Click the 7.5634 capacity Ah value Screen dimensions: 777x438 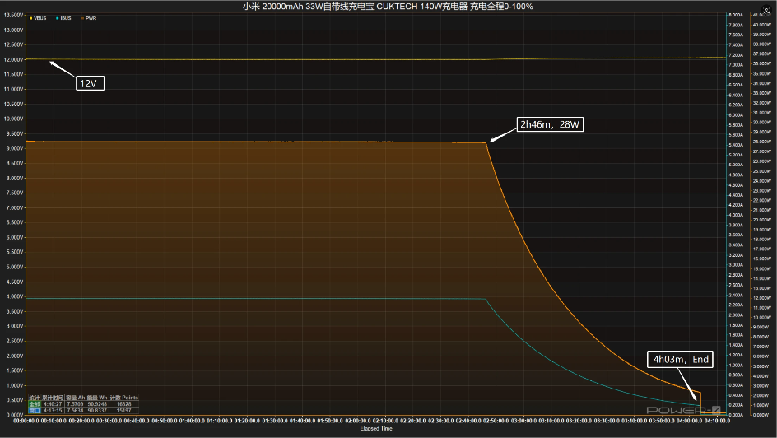pyautogui.click(x=76, y=410)
